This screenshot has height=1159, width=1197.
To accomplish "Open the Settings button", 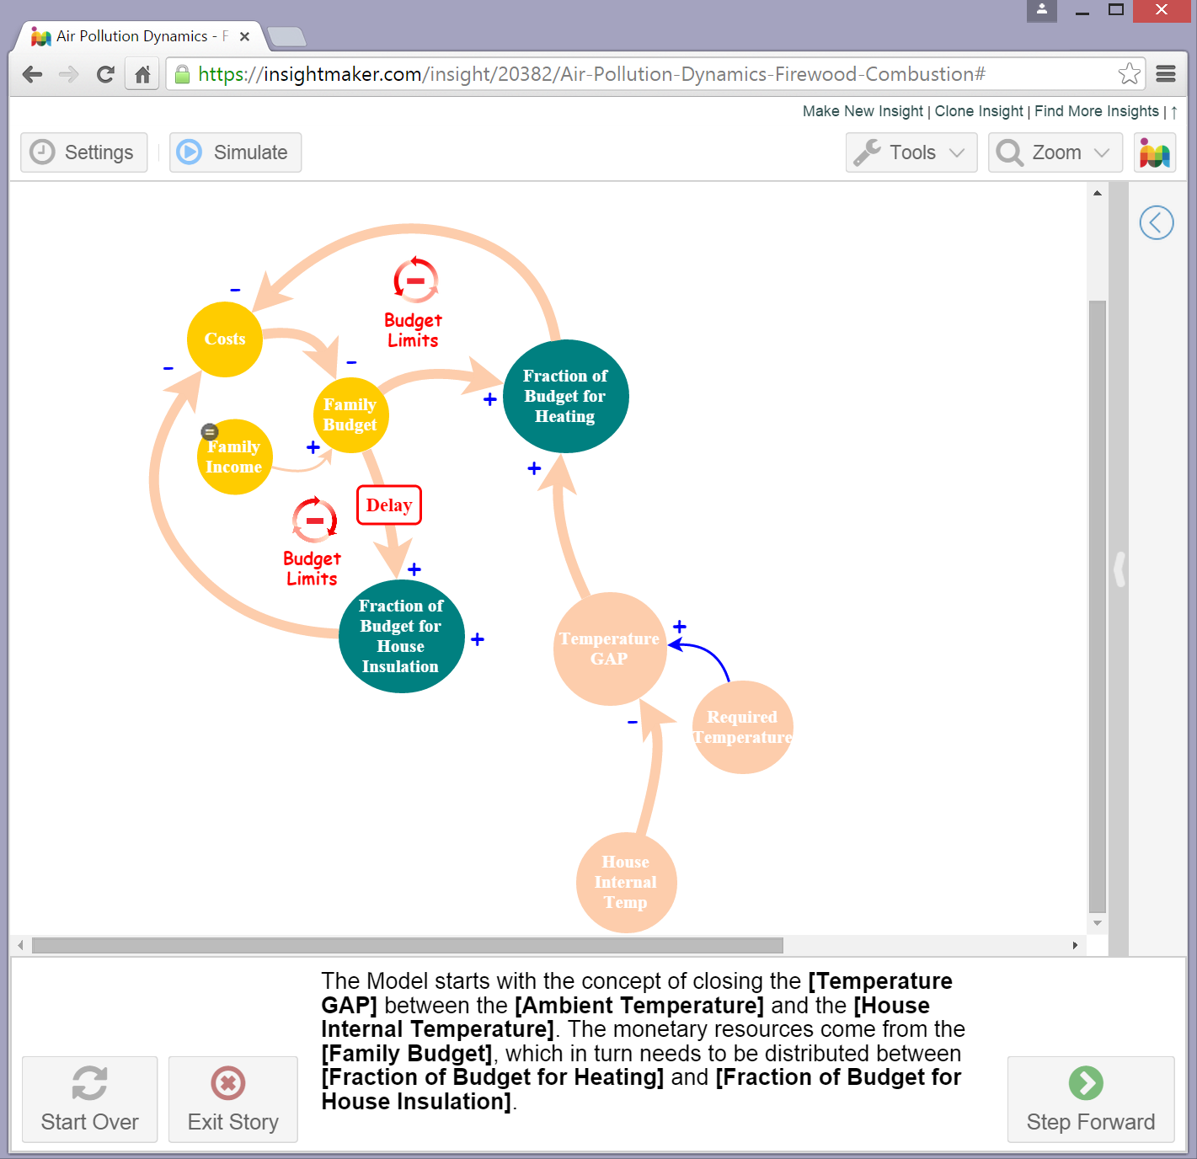I will [83, 152].
